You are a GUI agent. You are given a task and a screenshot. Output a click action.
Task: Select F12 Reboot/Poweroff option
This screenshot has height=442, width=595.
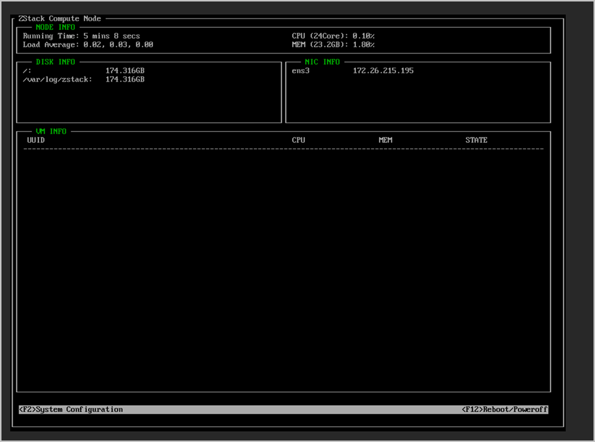pyautogui.click(x=505, y=410)
